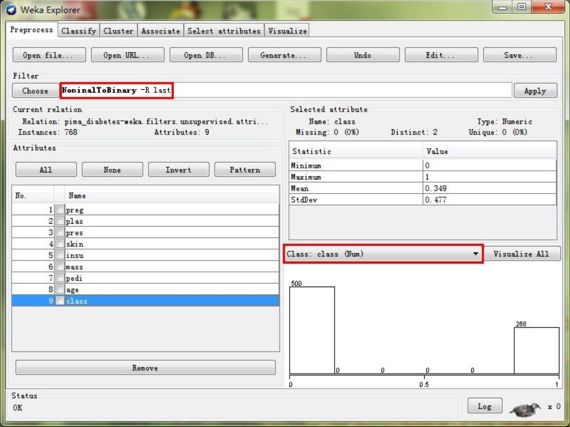Enable the checkbox beside plas attribute

[60, 221]
